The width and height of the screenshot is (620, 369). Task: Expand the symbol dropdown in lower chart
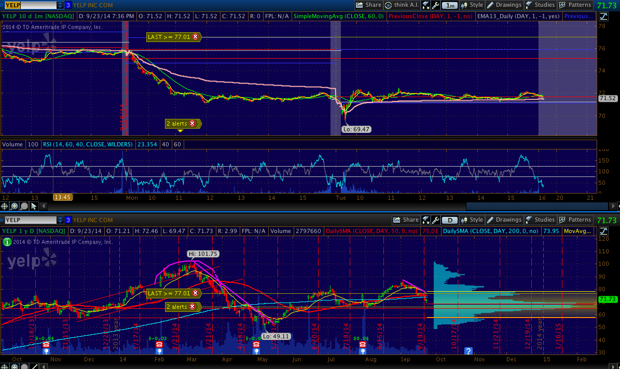click(x=60, y=220)
